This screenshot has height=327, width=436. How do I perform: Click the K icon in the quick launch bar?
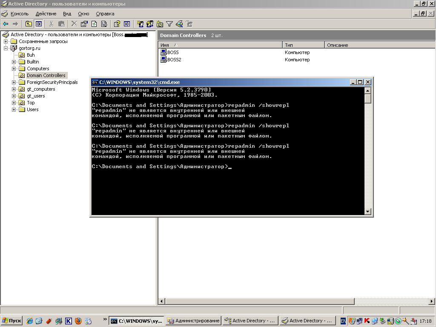[x=69, y=321]
